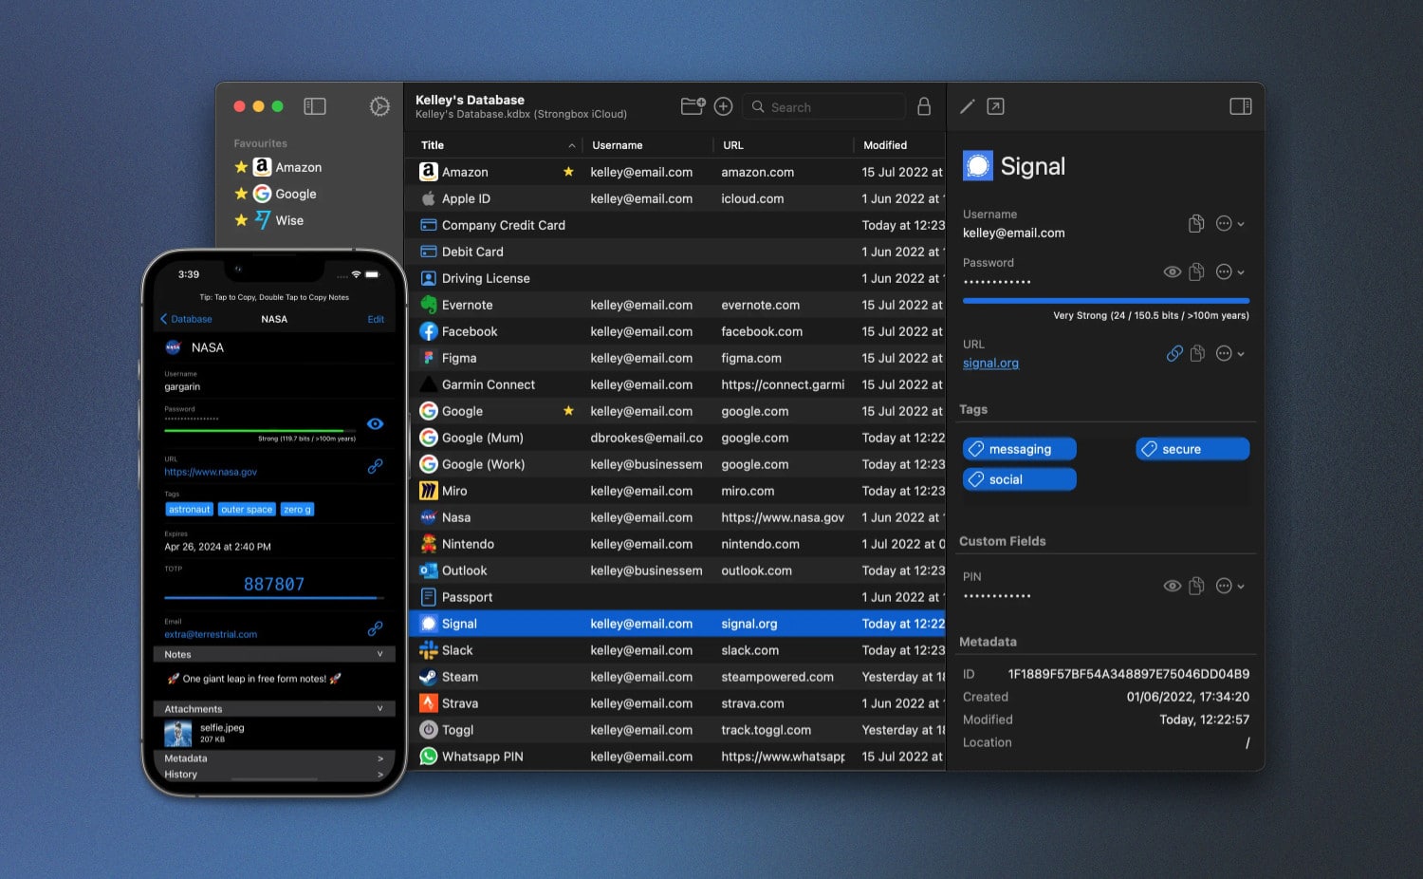Open the signal.org hyperlink in details pane

[x=990, y=364]
